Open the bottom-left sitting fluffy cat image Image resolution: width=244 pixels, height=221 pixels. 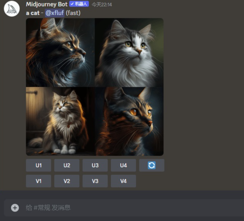pyautogui.click(x=60, y=121)
